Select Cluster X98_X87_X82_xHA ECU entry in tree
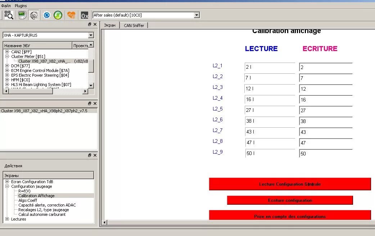This screenshot has width=375, height=236. tap(45, 61)
